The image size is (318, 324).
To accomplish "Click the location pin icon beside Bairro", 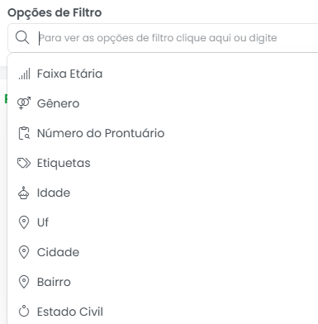I will tap(24, 282).
